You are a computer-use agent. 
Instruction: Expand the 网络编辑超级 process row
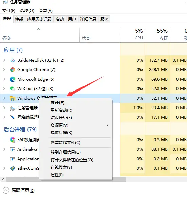(4, 117)
